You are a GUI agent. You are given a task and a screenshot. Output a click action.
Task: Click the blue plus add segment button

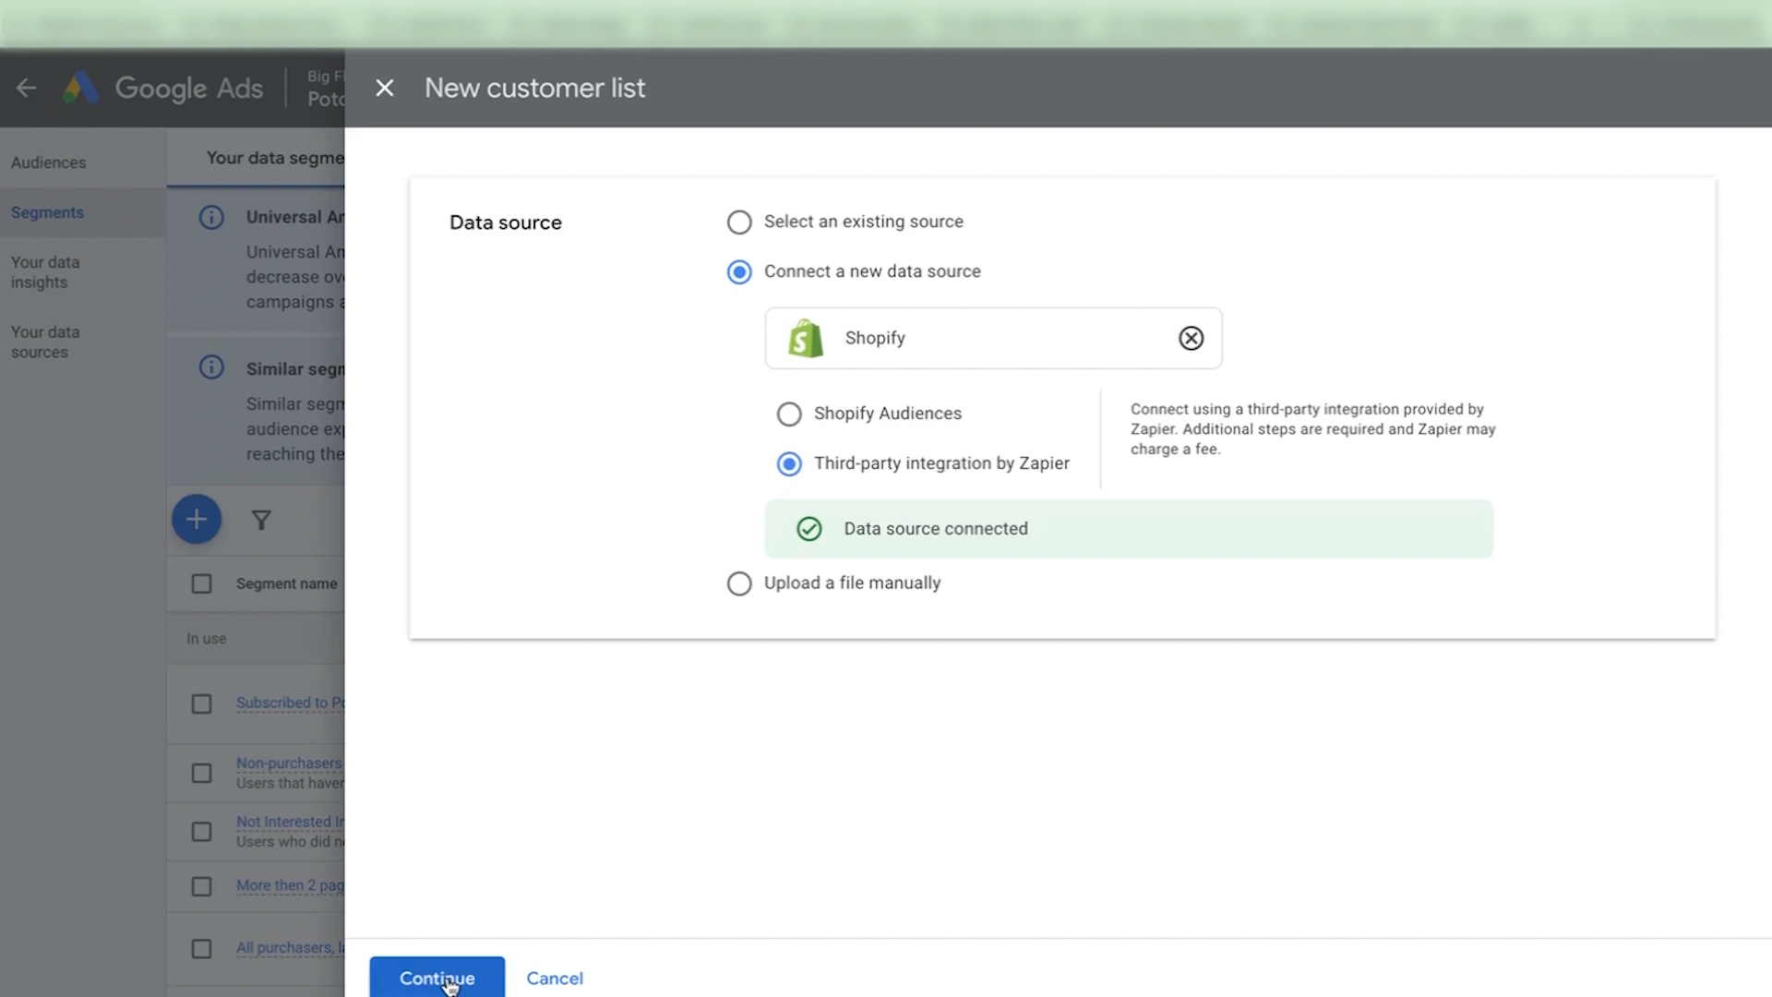[x=197, y=520]
